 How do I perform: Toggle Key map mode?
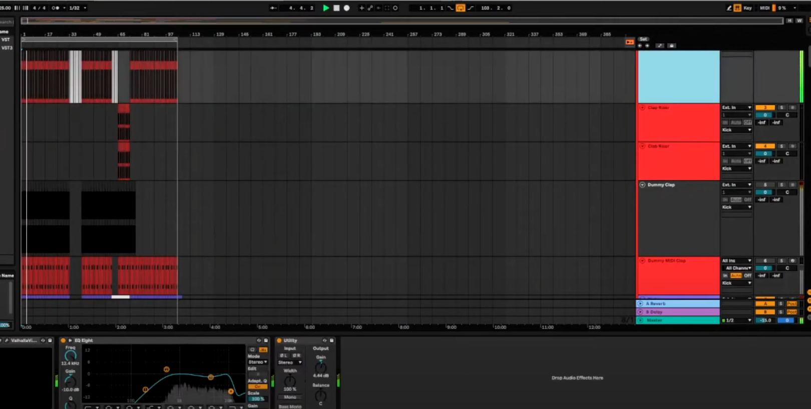click(747, 8)
